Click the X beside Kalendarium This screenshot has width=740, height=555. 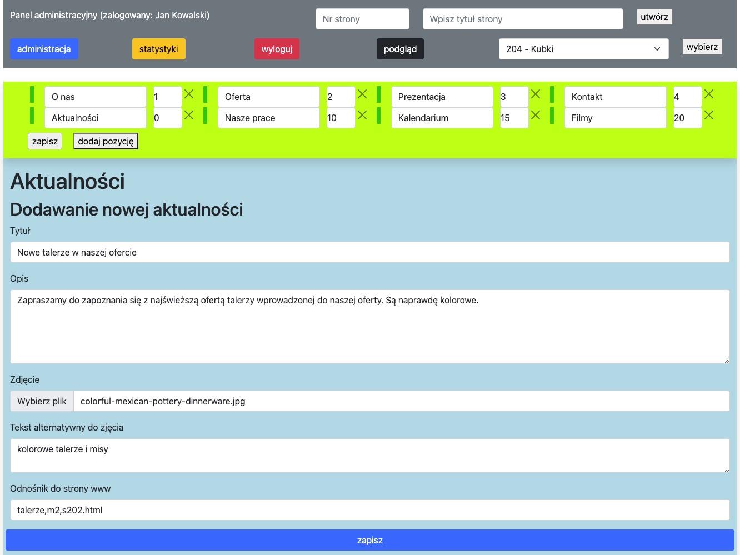click(x=536, y=116)
